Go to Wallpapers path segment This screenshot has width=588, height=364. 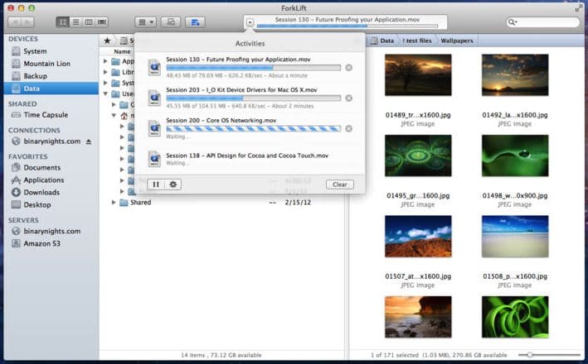click(457, 41)
